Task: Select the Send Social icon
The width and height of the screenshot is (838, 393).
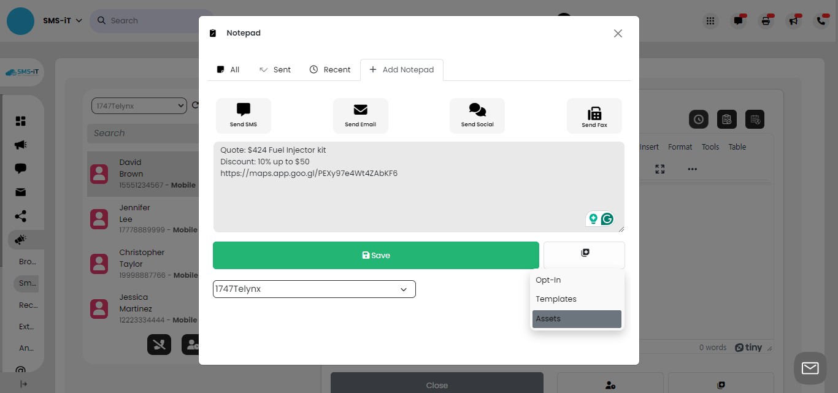Action: (x=477, y=115)
